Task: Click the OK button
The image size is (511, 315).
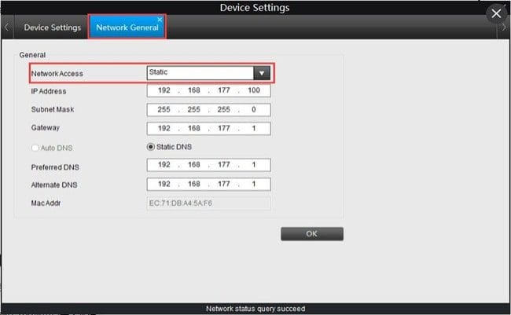Action: click(312, 234)
